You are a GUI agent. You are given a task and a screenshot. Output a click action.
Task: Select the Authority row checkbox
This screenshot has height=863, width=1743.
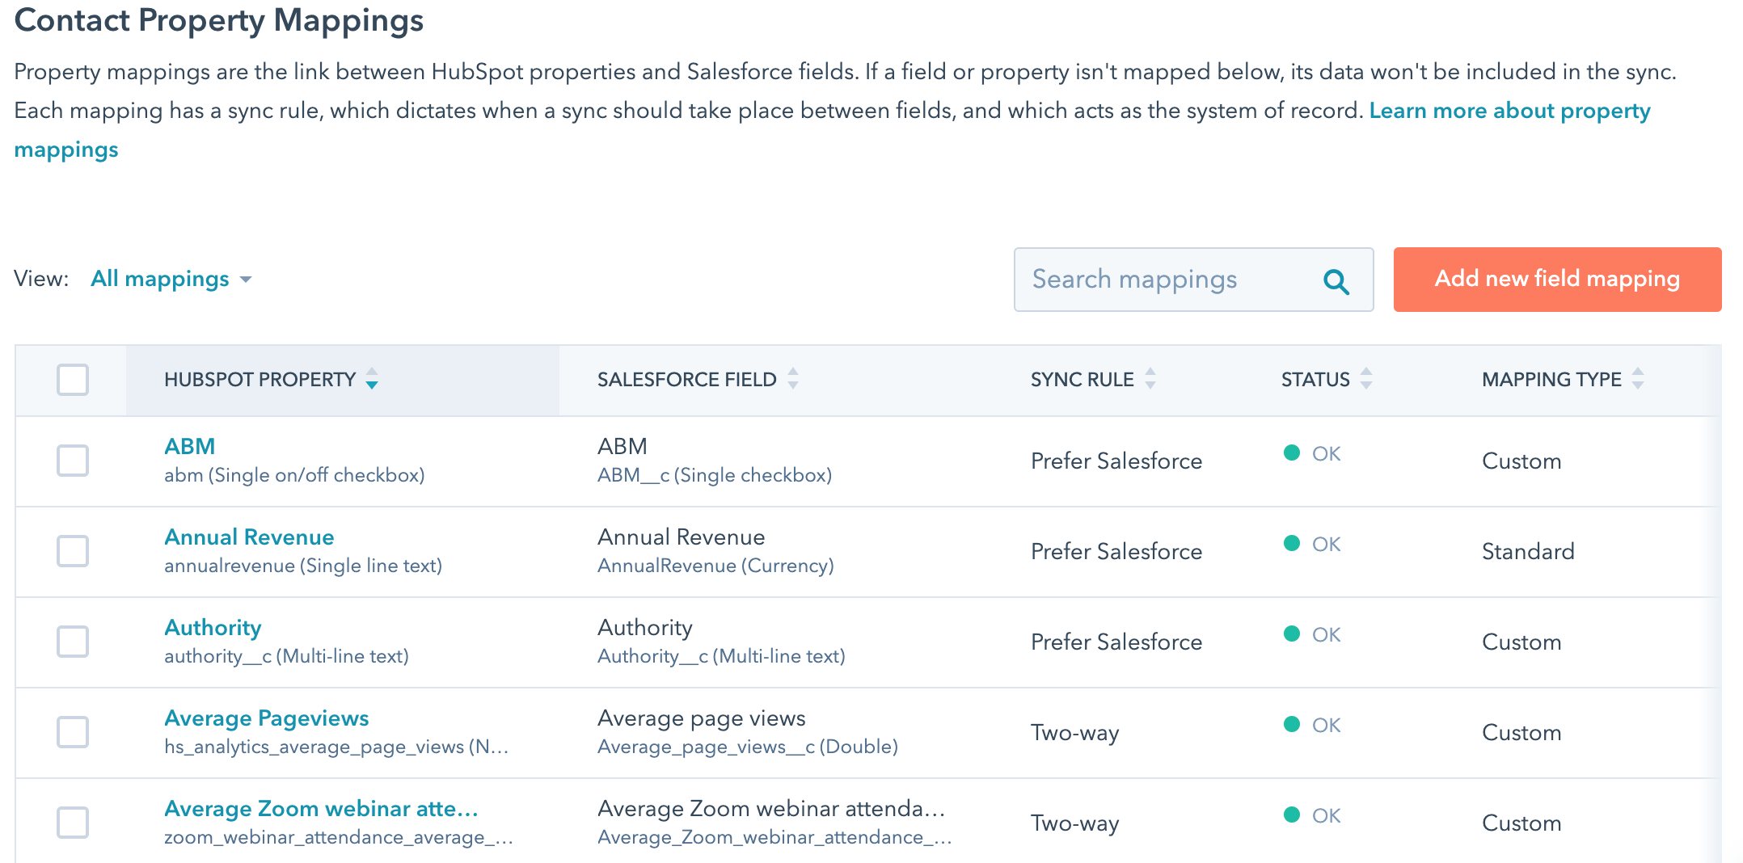click(x=73, y=642)
